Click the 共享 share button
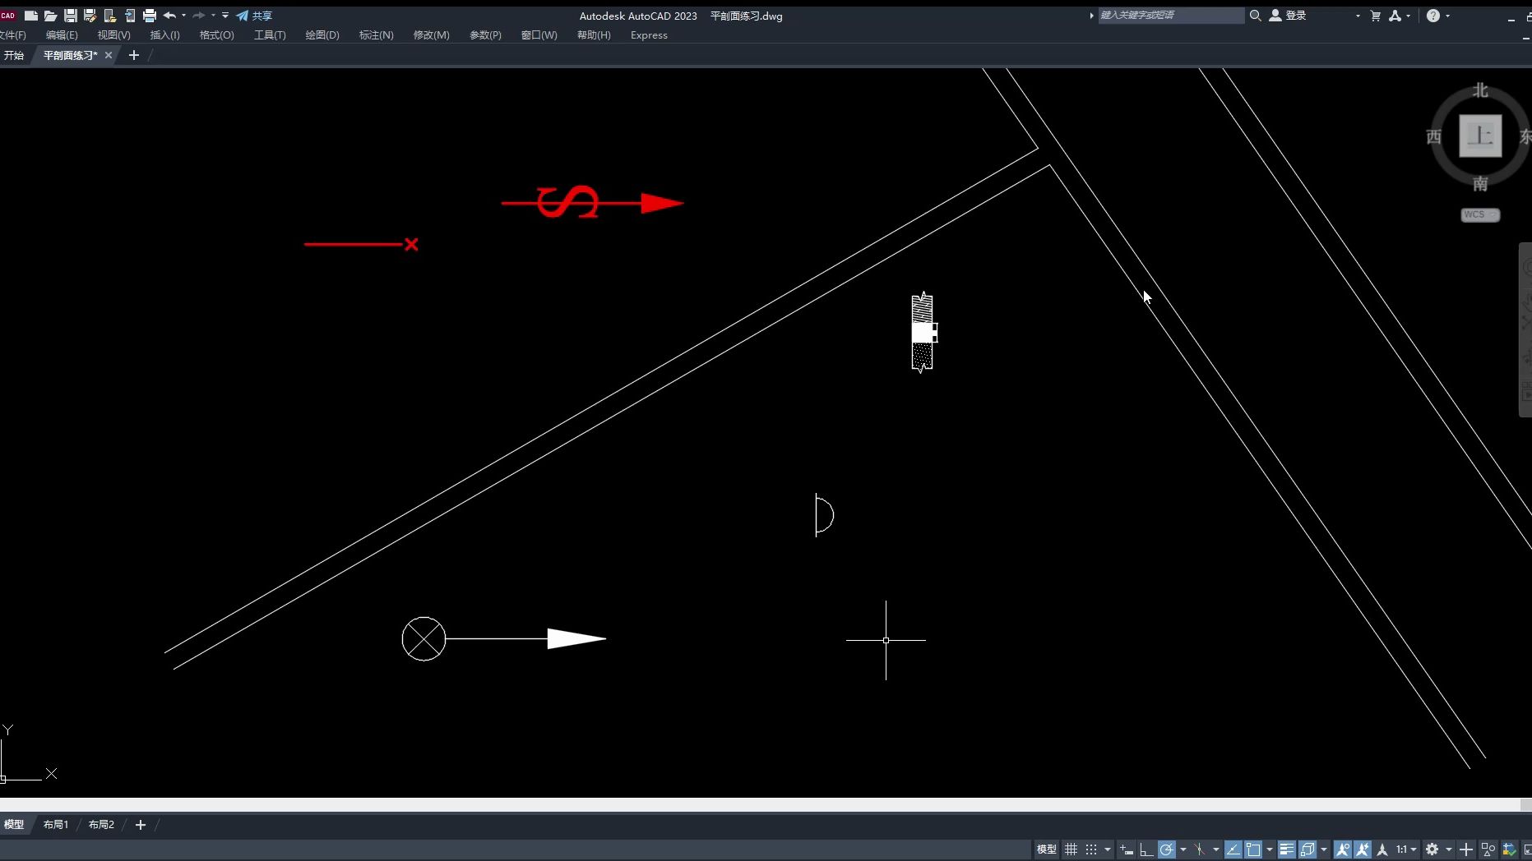 [254, 16]
